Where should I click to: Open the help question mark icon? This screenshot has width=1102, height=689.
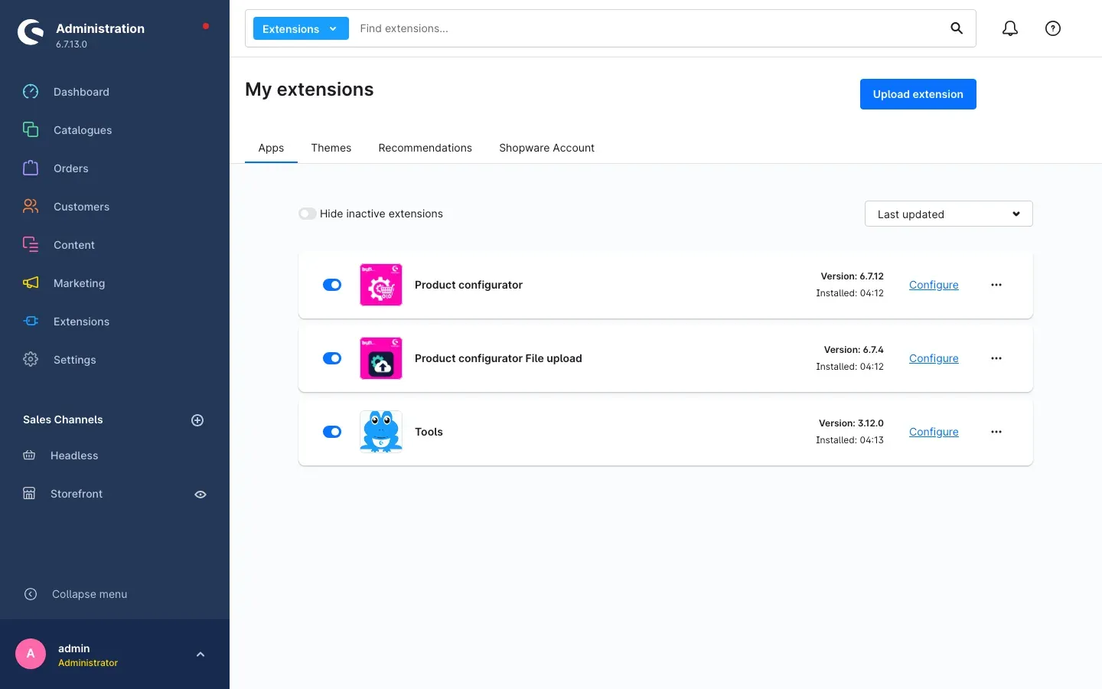[1053, 28]
